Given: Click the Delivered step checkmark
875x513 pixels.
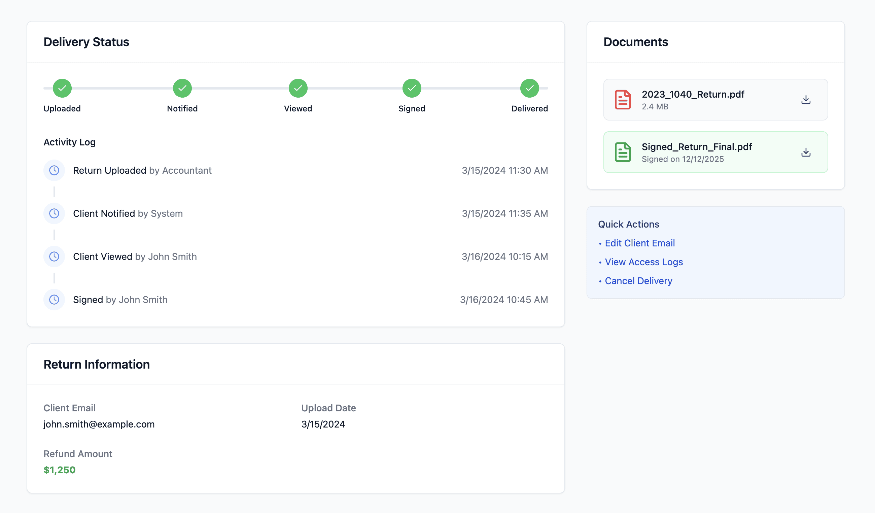Looking at the screenshot, I should click(x=529, y=88).
